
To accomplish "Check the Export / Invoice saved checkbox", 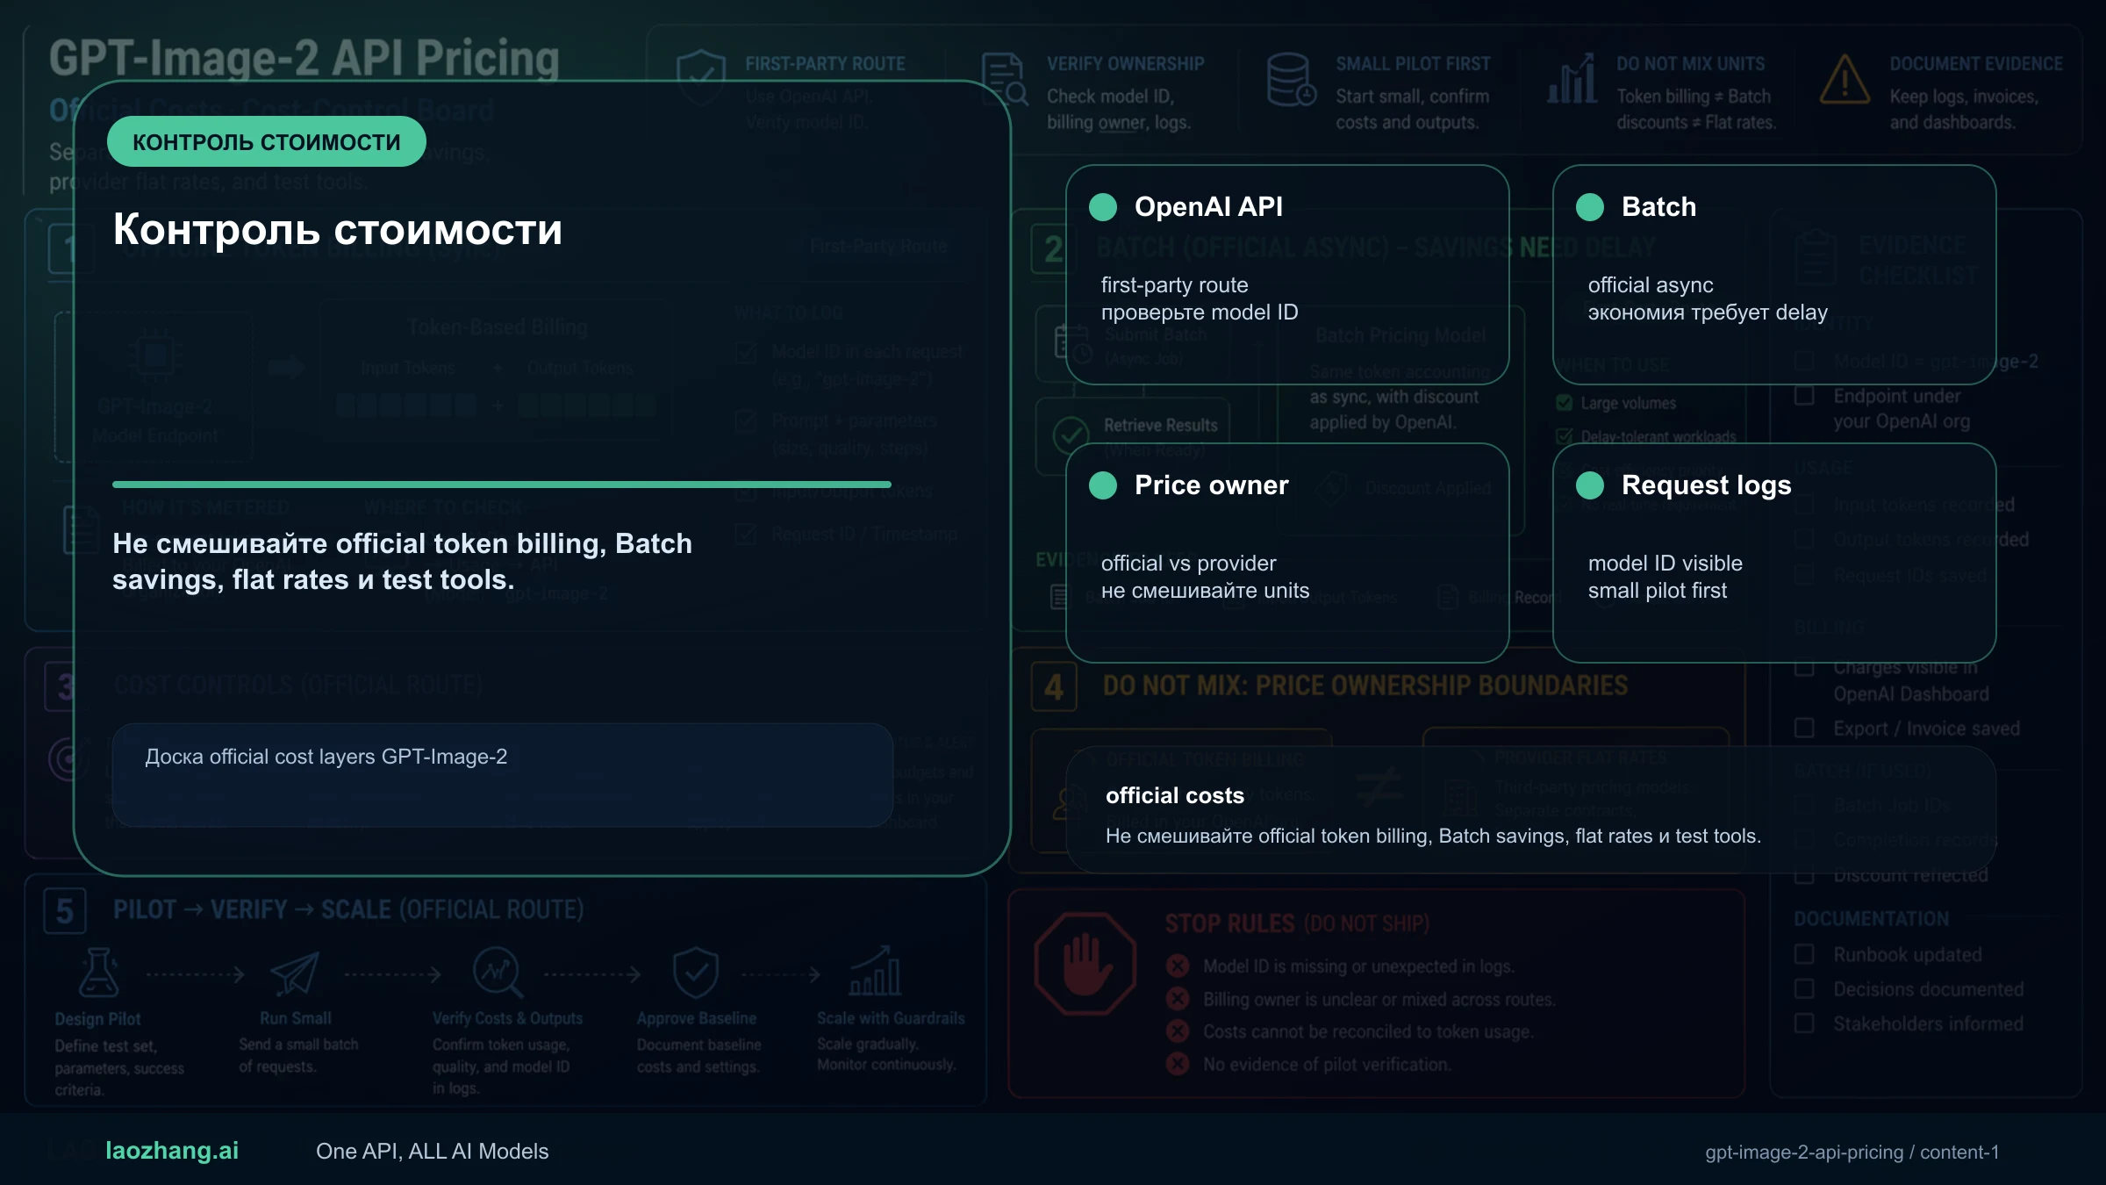I will (1804, 729).
